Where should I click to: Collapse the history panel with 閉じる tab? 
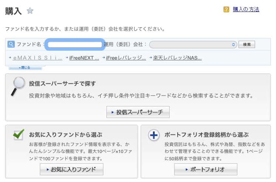24,68
